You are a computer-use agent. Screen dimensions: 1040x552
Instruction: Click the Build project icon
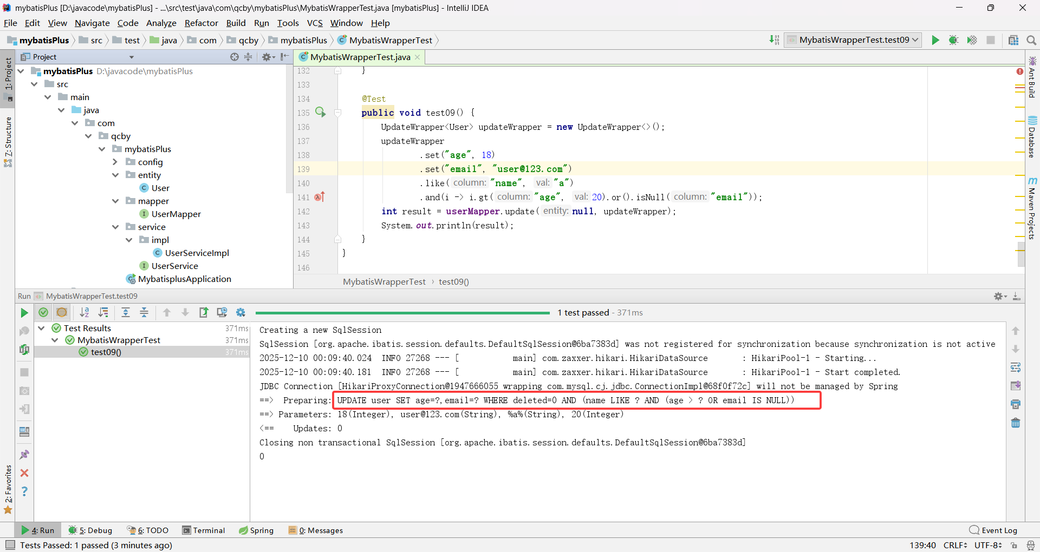[775, 40]
